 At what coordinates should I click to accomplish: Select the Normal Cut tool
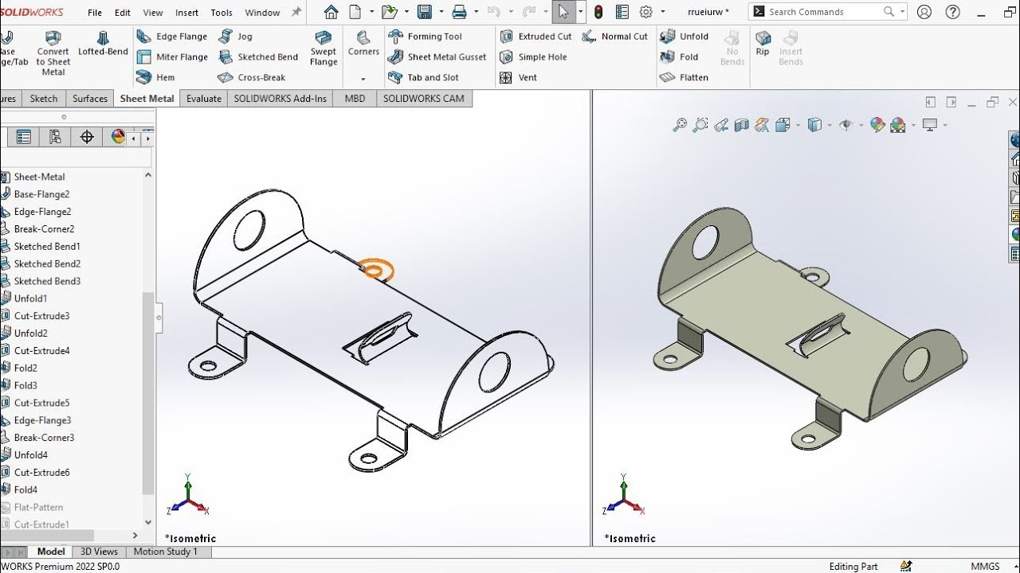[x=614, y=37]
